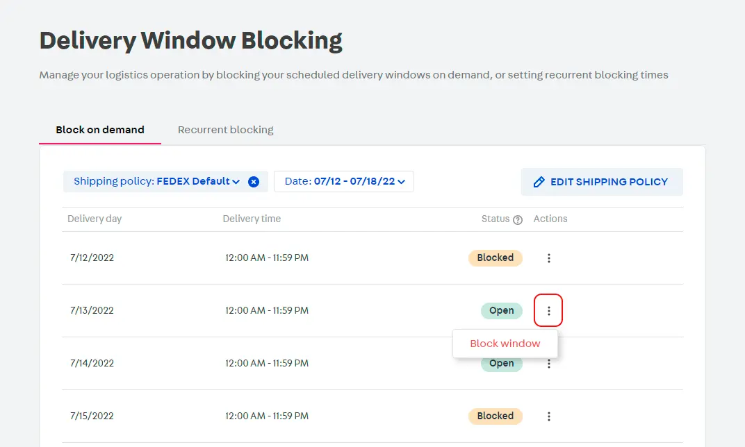Open the kebab actions menu for 7/14/2022
Viewport: 745px width, 447px height.
(x=548, y=363)
